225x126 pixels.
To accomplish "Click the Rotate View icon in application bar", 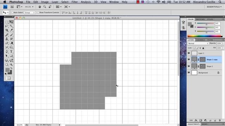I will pos(50,7).
